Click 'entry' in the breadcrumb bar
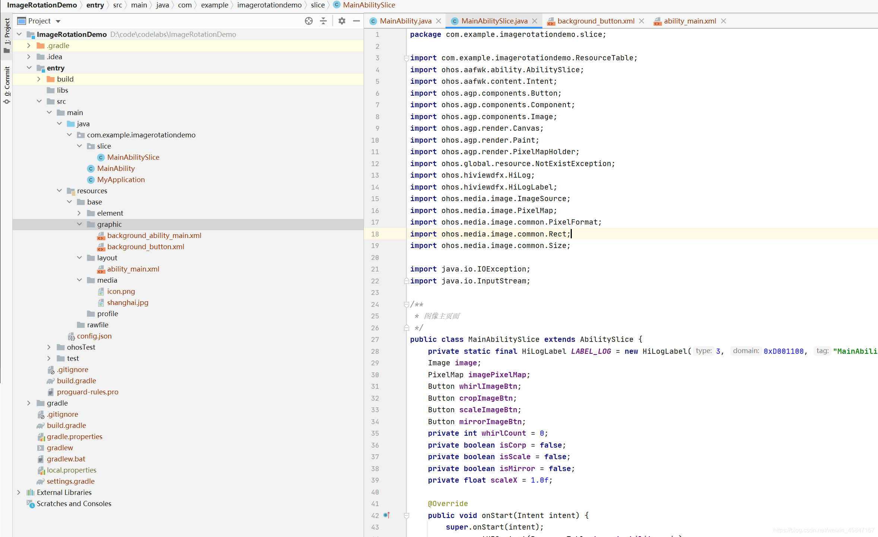The image size is (878, 537). [95, 5]
